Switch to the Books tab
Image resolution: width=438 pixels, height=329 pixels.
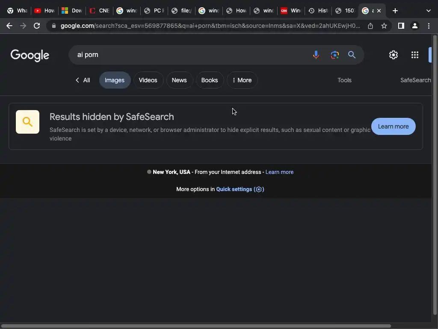tap(210, 80)
